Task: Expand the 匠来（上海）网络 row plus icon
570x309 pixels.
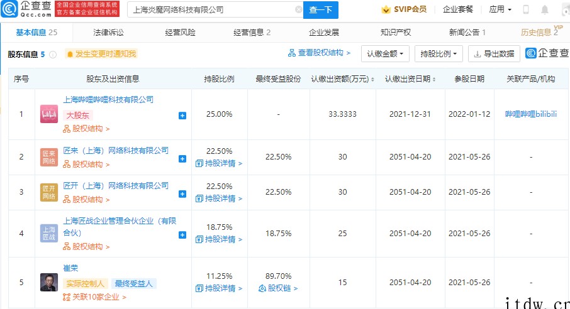Action: pyautogui.click(x=182, y=159)
